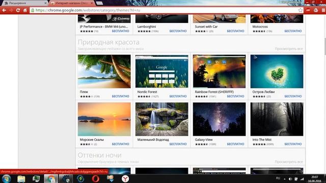The width and height of the screenshot is (326, 183).
Task: Click the Into The Mist title text
Action: [x=262, y=140]
